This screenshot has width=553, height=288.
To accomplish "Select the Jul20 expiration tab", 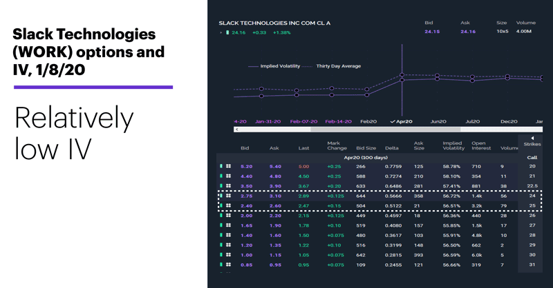I will click(x=473, y=121).
